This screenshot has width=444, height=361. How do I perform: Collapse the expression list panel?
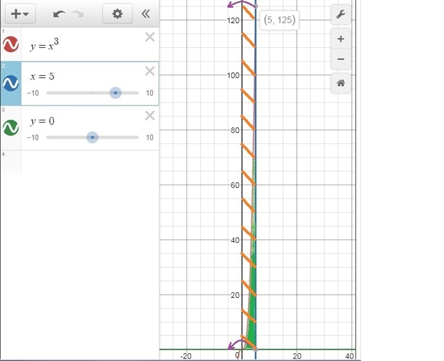click(145, 13)
